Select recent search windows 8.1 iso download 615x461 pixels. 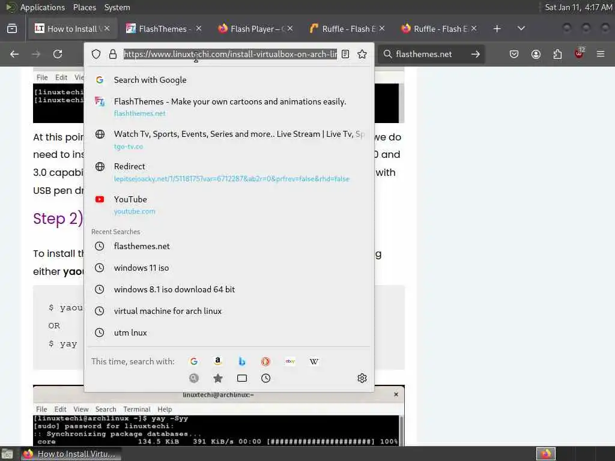(229, 289)
